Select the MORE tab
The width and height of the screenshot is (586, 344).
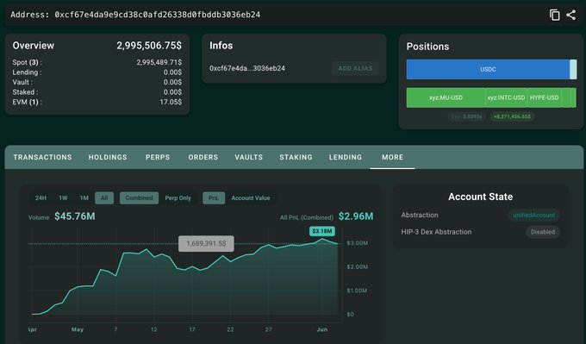tap(392, 157)
